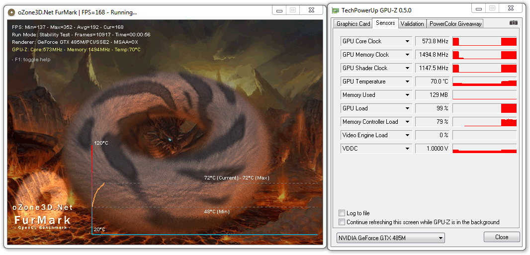Image resolution: width=530 pixels, height=255 pixels.
Task: Click the FurMark window title text
Action: coord(78,13)
